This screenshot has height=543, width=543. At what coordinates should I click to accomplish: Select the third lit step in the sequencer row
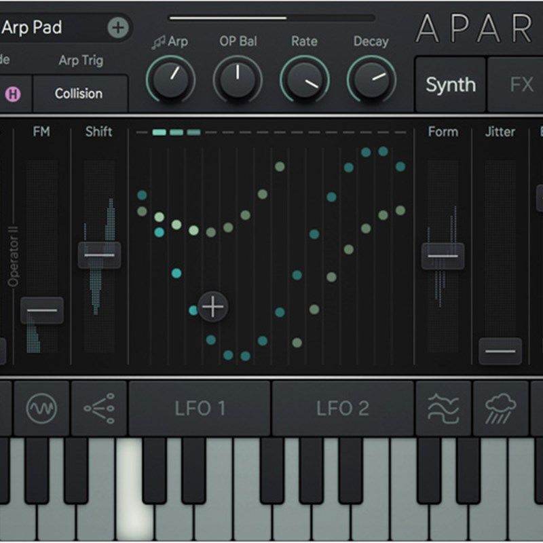(193, 132)
